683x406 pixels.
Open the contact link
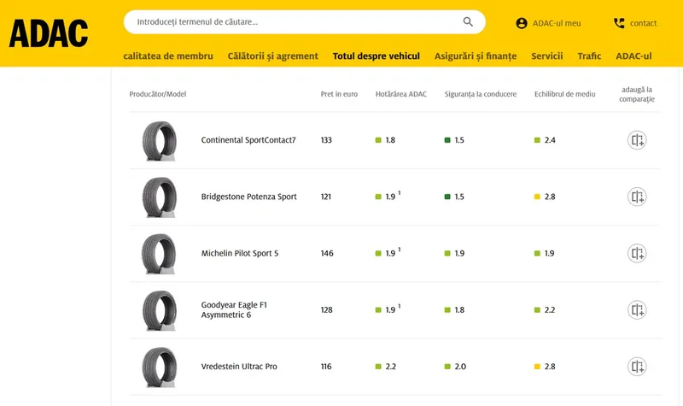643,24
